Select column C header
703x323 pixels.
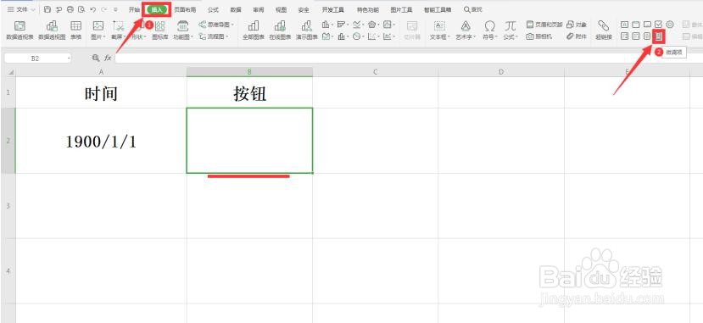click(376, 72)
